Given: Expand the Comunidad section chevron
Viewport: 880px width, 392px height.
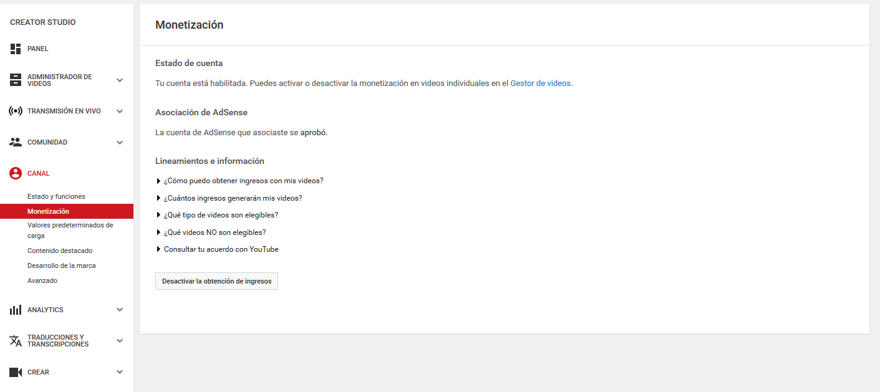Looking at the screenshot, I should [120, 142].
